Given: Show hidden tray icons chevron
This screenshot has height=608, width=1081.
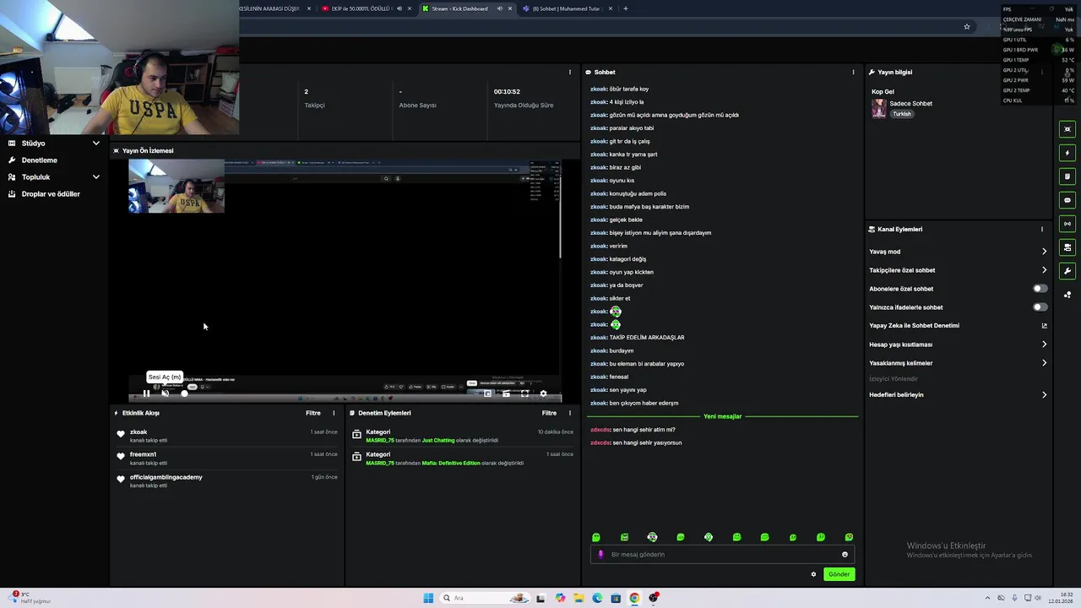Looking at the screenshot, I should (987, 598).
